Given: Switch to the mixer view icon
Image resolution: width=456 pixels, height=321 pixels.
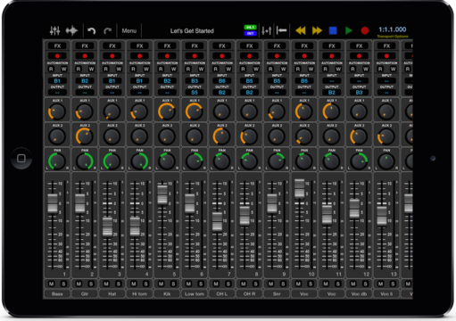Looking at the screenshot, I should pyautogui.click(x=54, y=30).
